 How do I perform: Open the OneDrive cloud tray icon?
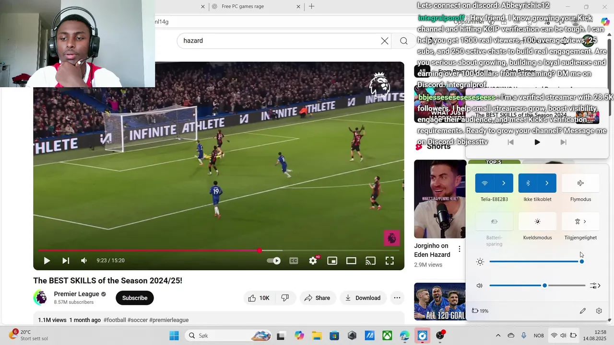pyautogui.click(x=511, y=335)
